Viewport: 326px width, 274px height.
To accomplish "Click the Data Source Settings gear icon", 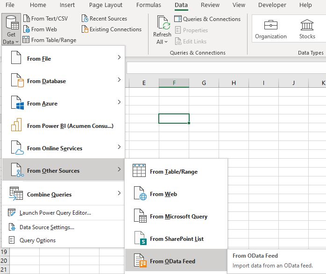I will (x=12, y=227).
